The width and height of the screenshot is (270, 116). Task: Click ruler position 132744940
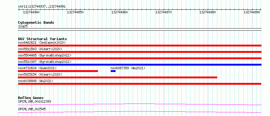[31, 12]
